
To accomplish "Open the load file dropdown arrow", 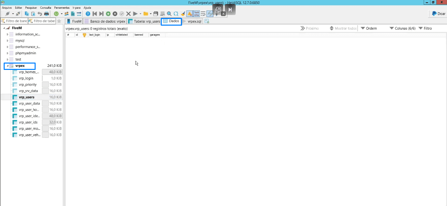I will click(150, 14).
